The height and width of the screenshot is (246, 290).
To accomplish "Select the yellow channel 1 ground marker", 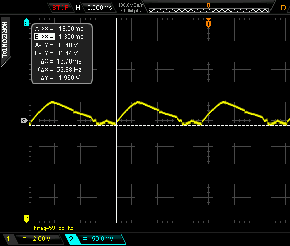I will [27, 219].
